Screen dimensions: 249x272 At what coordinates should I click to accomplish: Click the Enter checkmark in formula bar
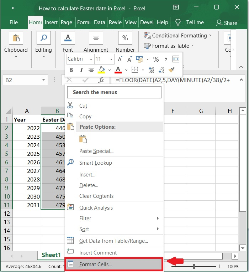click(x=85, y=80)
